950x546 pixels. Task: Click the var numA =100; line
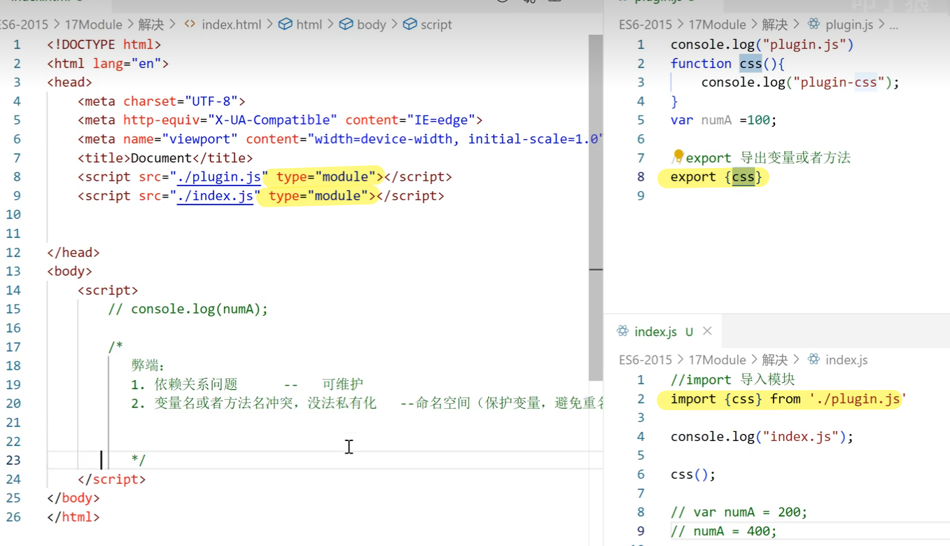(724, 120)
